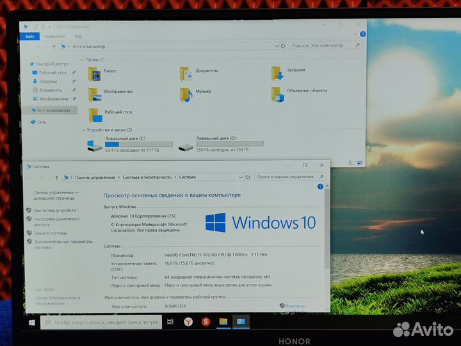Click Система window scroll down arrow
The width and height of the screenshot is (461, 346).
pos(327,309)
